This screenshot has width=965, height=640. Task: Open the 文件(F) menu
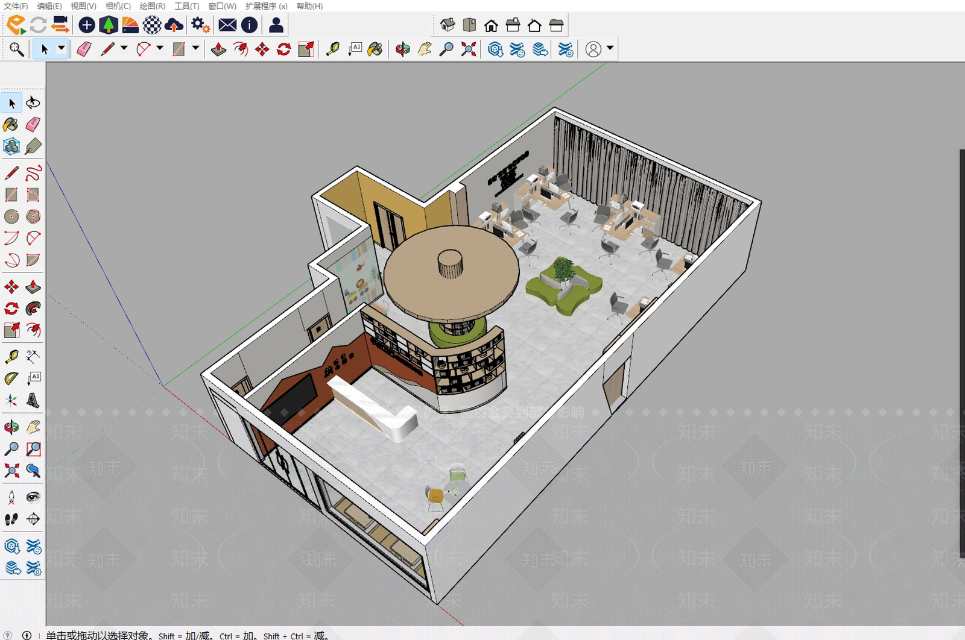(x=16, y=6)
